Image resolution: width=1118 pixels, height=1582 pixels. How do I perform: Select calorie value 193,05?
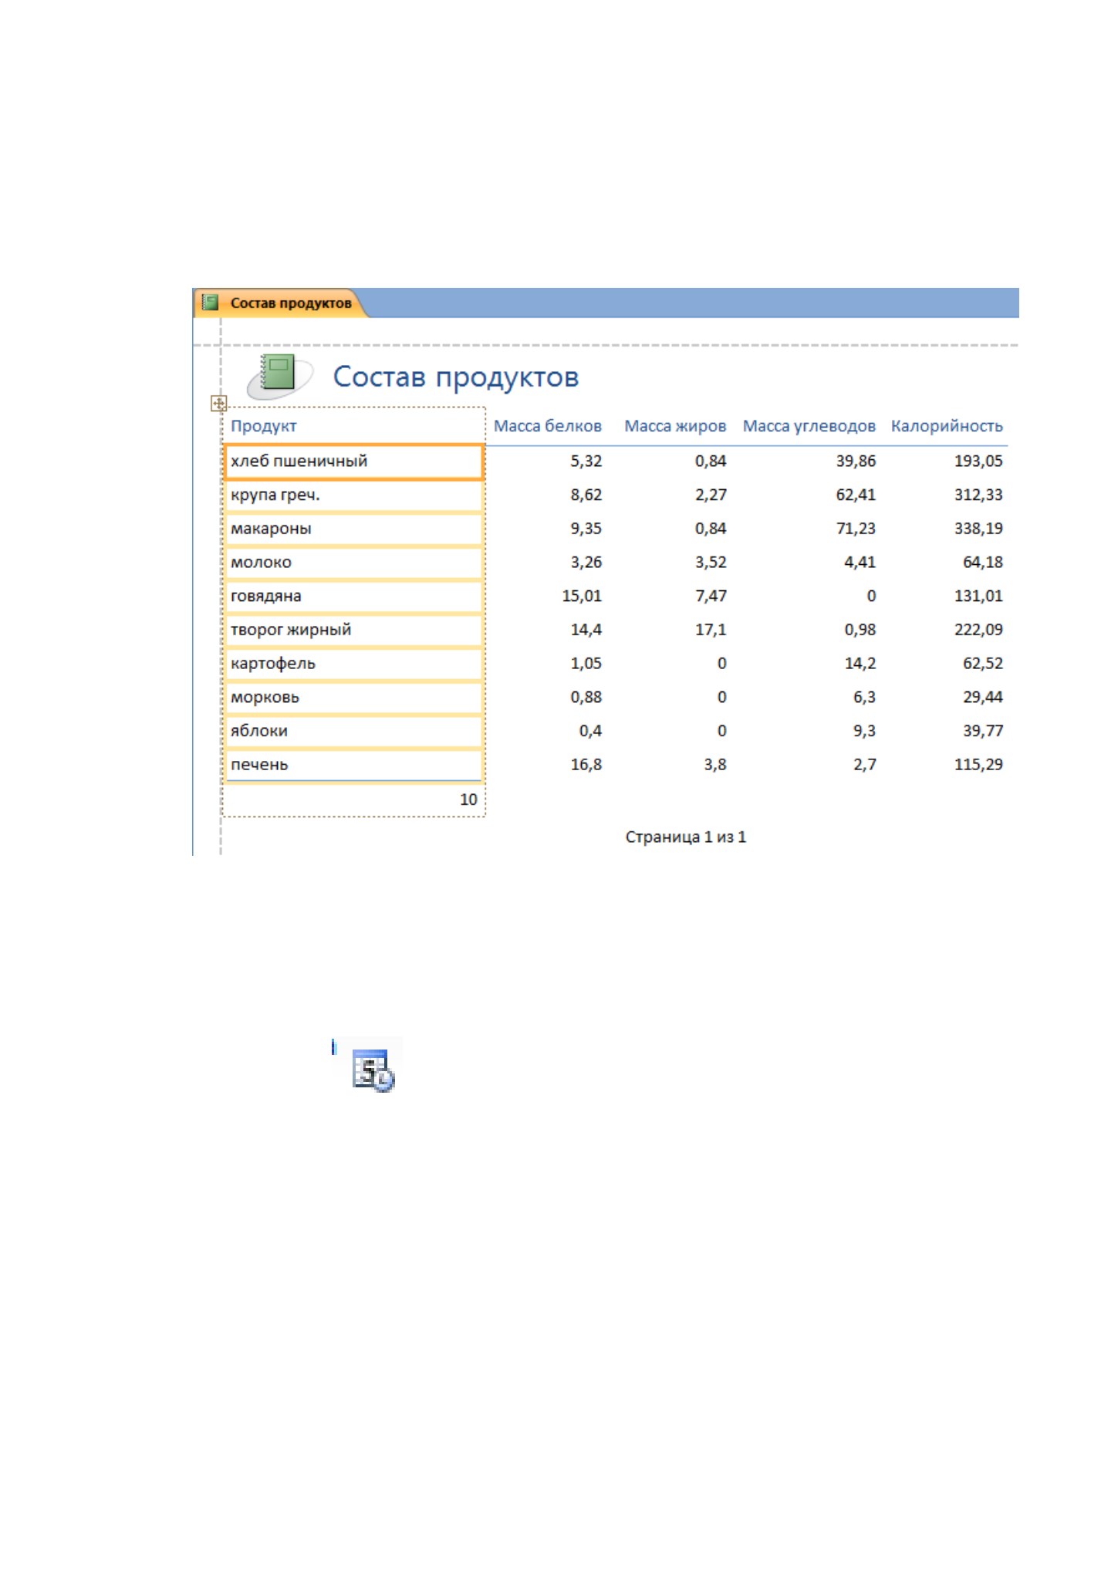point(978,461)
